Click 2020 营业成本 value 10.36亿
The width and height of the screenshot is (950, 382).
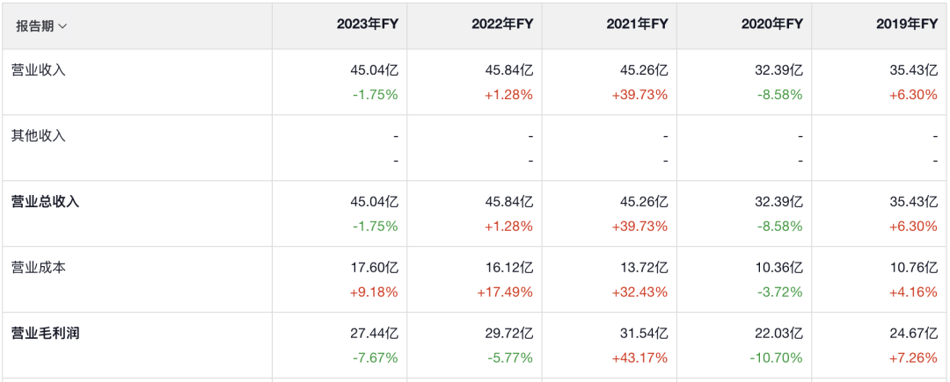click(x=778, y=268)
